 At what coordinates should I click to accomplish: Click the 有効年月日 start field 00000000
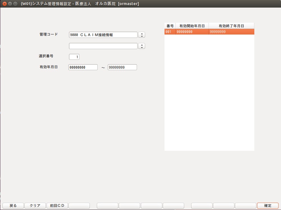pos(83,67)
